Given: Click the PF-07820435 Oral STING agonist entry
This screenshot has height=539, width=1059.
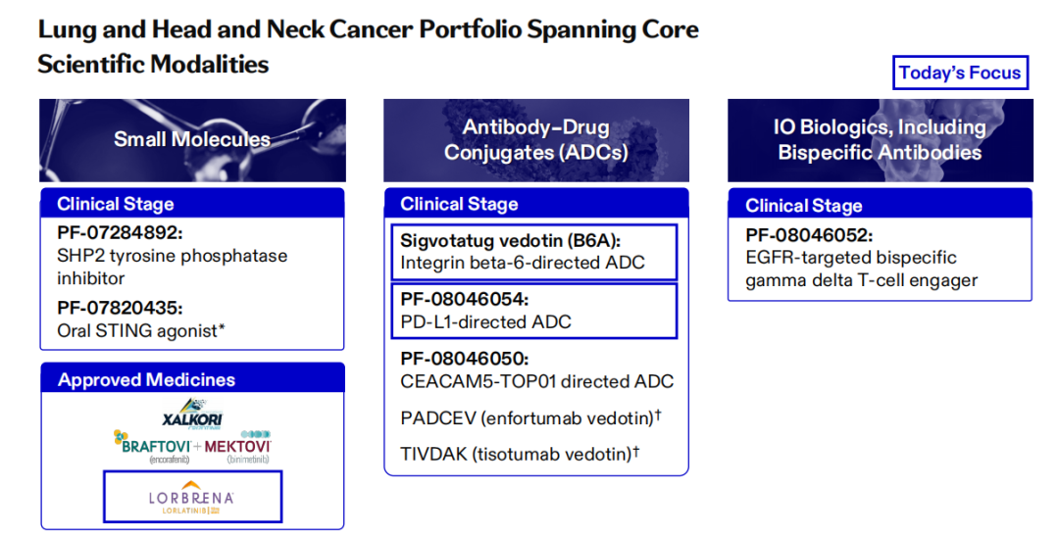Looking at the screenshot, I should tap(142, 319).
